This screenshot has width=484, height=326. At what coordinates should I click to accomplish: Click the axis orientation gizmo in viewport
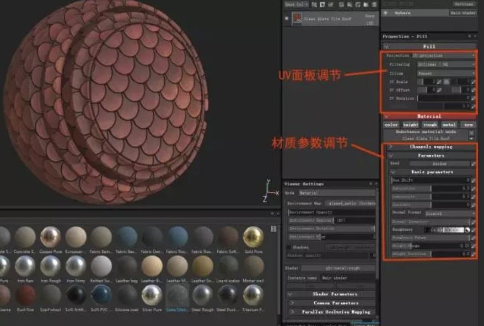pos(267,190)
